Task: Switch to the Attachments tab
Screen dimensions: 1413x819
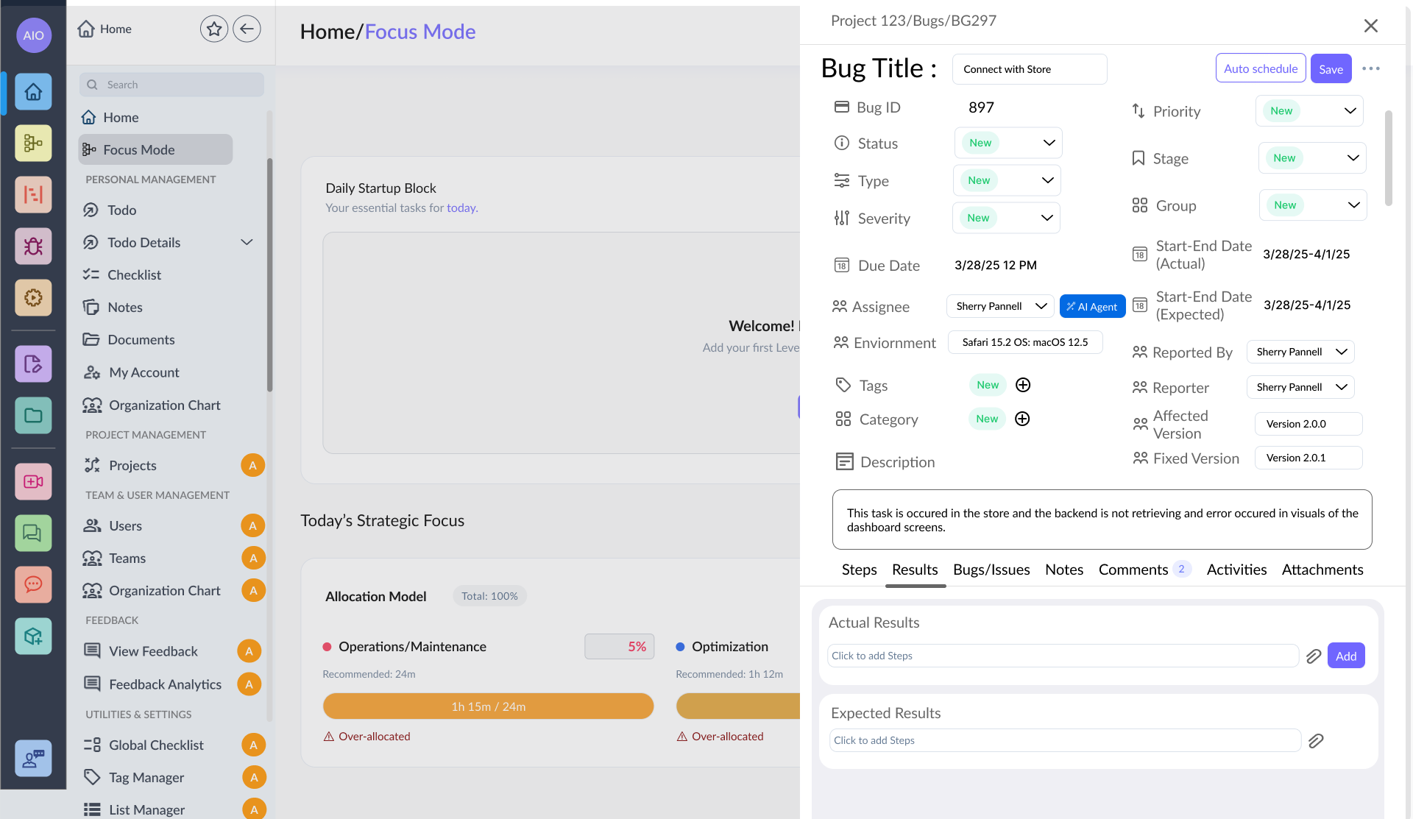Action: click(x=1322, y=570)
